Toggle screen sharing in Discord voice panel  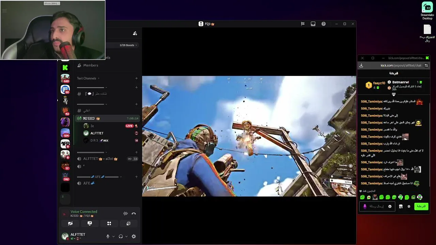tap(90, 224)
